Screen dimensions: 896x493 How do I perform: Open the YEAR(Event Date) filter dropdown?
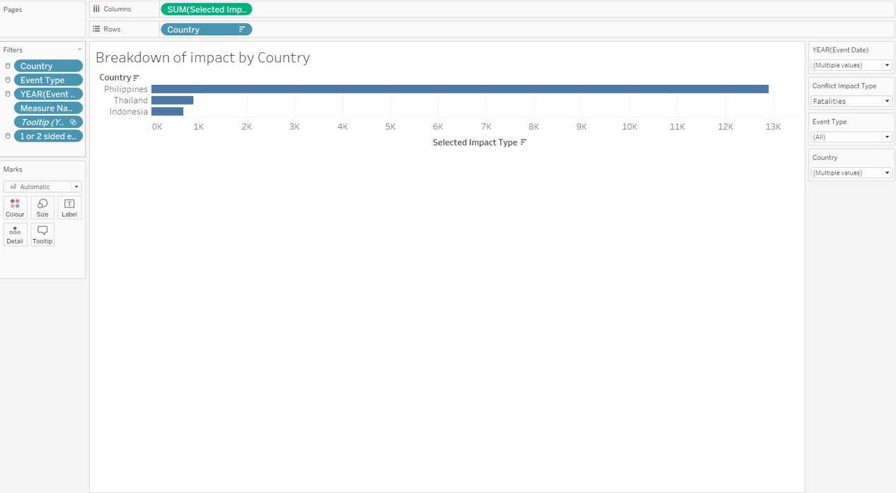(888, 64)
